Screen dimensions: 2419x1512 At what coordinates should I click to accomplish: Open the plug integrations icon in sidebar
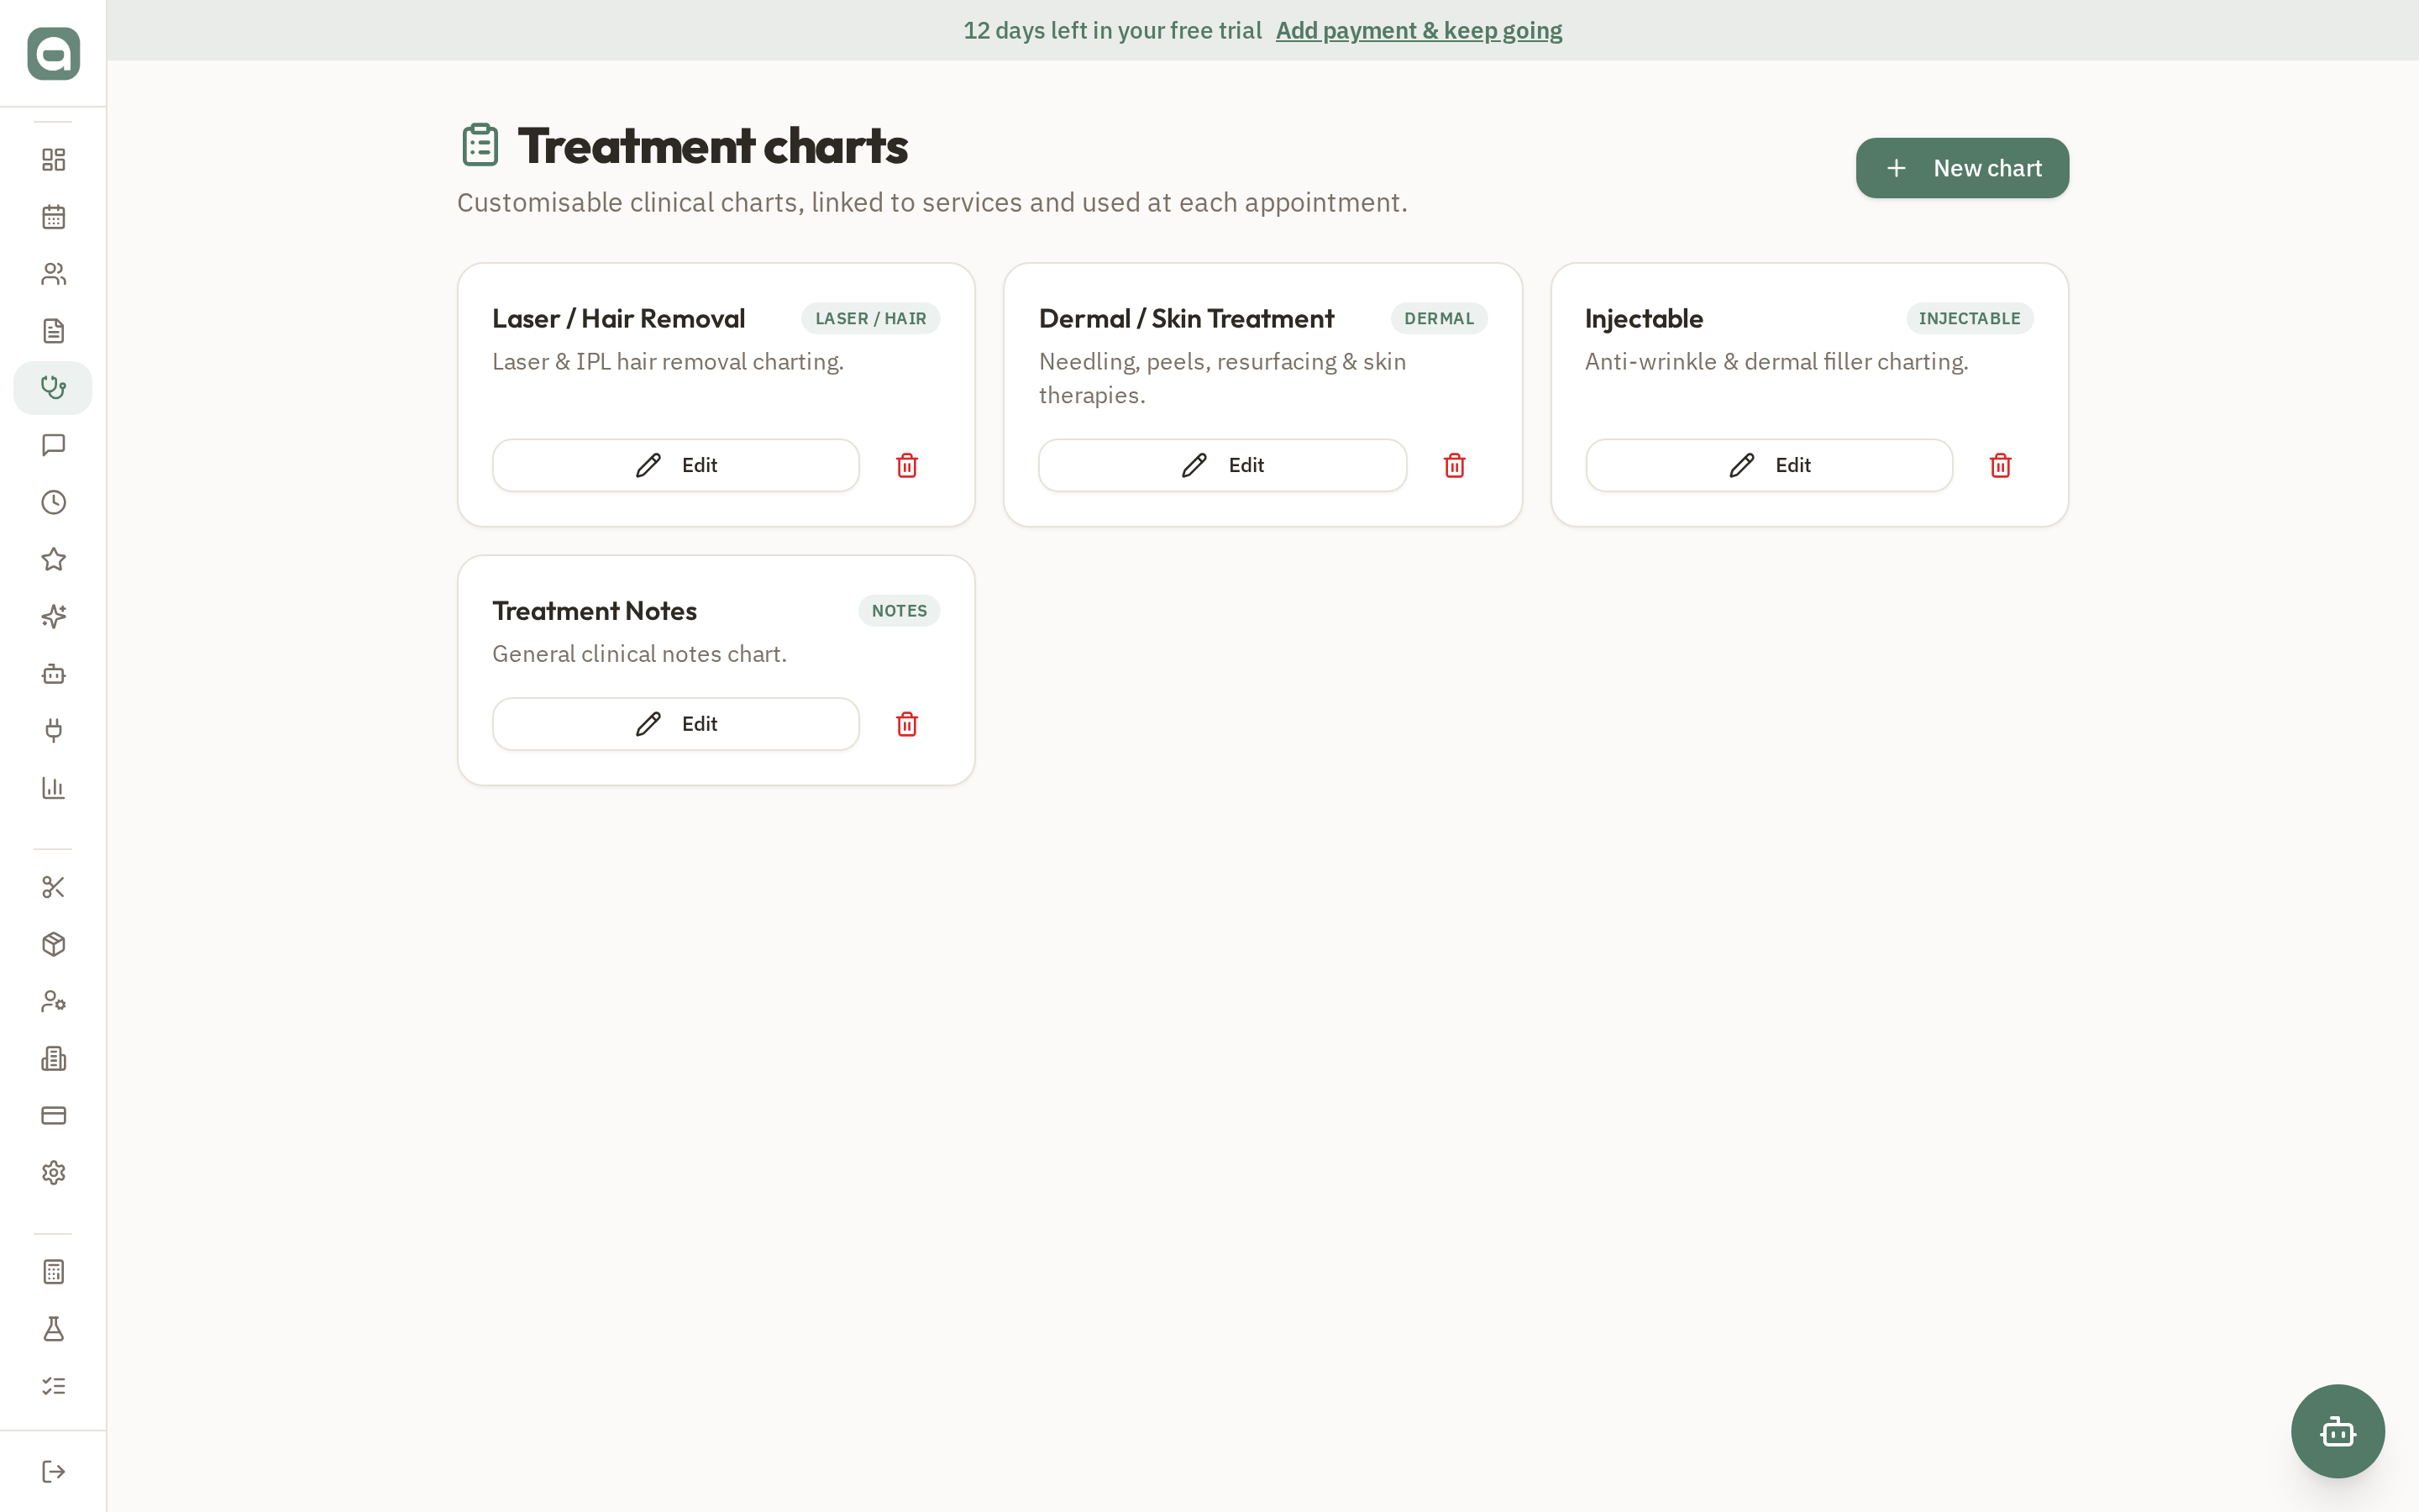(53, 730)
